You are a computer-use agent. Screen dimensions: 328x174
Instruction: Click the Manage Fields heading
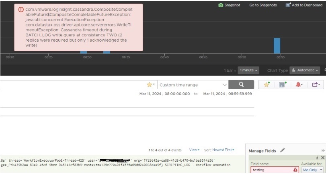(x=262, y=151)
